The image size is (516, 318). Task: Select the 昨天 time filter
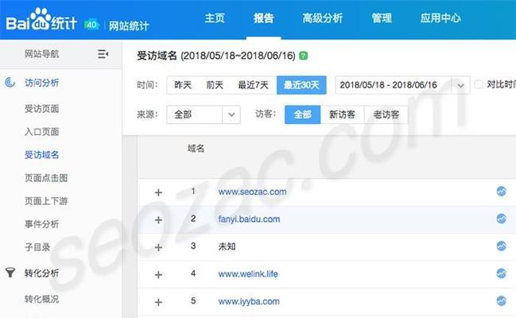[x=183, y=85]
